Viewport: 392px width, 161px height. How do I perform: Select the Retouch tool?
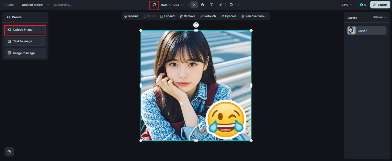click(x=208, y=16)
